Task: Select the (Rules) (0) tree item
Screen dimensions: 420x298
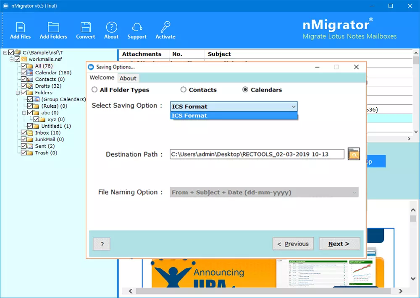Action: pyautogui.click(x=54, y=106)
